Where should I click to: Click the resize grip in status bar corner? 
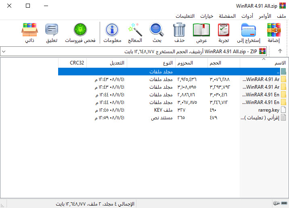(x=2, y=206)
